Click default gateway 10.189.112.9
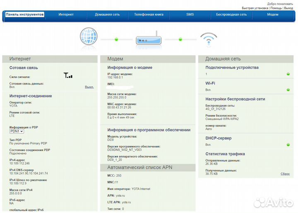This screenshot has width=298, height=213. (x=18, y=183)
